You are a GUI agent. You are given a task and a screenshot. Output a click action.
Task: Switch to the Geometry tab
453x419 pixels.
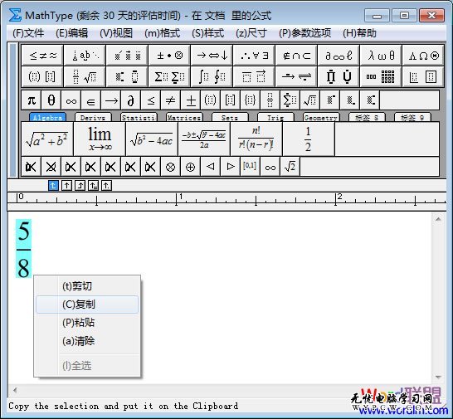click(321, 117)
